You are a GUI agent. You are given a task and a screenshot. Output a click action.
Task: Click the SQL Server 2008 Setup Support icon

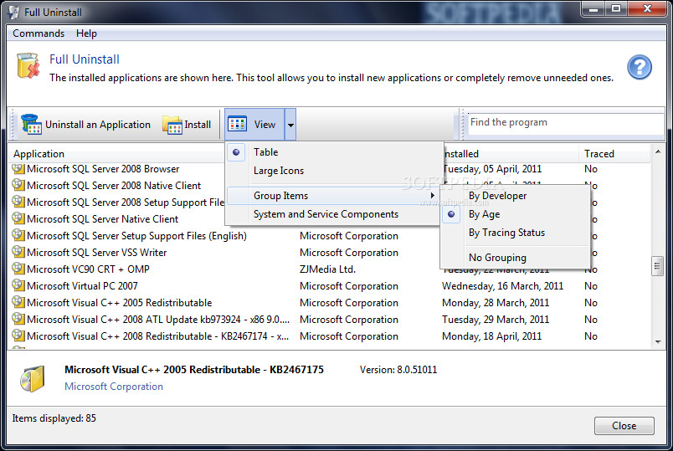18,202
